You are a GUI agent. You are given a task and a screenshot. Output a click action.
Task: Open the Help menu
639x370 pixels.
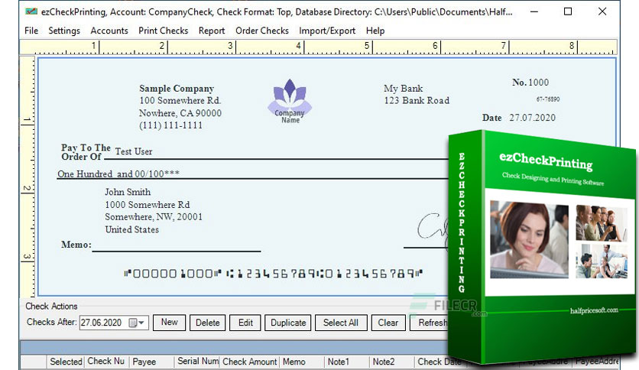click(x=375, y=31)
